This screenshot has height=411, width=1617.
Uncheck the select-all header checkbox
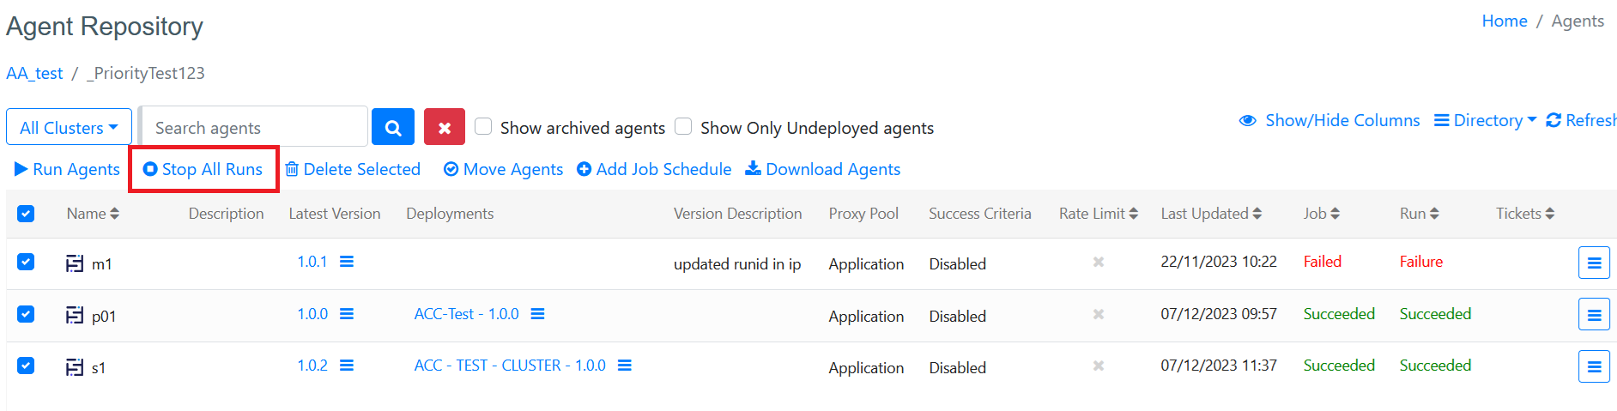tap(26, 214)
